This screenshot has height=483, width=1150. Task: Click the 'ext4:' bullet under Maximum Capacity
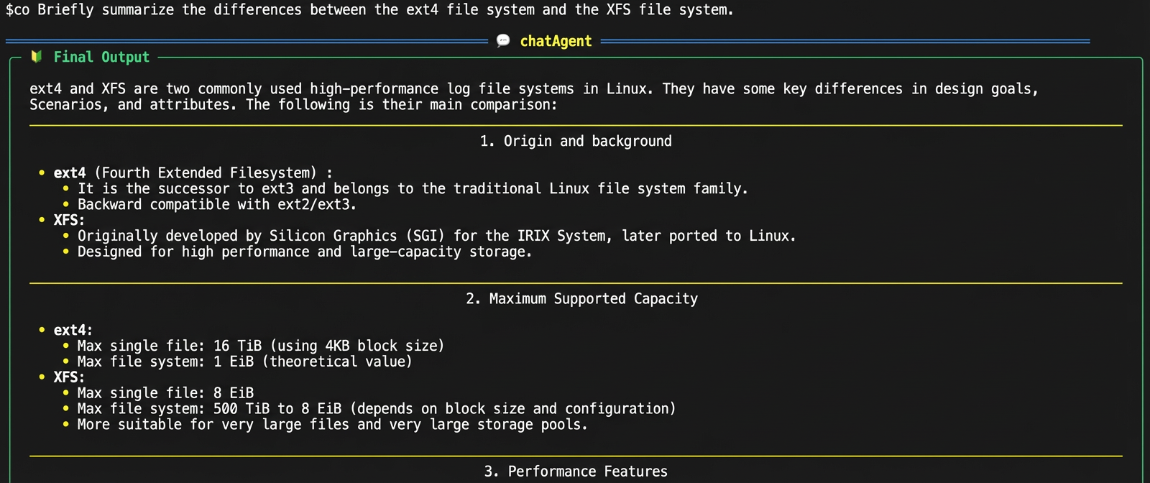pyautogui.click(x=73, y=330)
